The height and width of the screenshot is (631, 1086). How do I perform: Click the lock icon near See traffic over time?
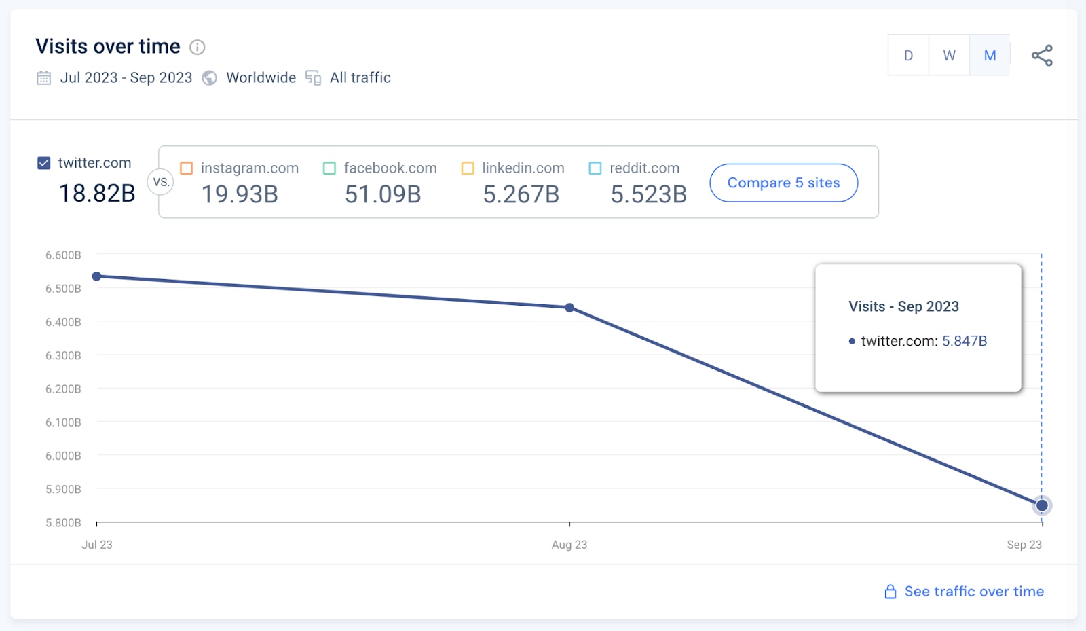pyautogui.click(x=891, y=592)
